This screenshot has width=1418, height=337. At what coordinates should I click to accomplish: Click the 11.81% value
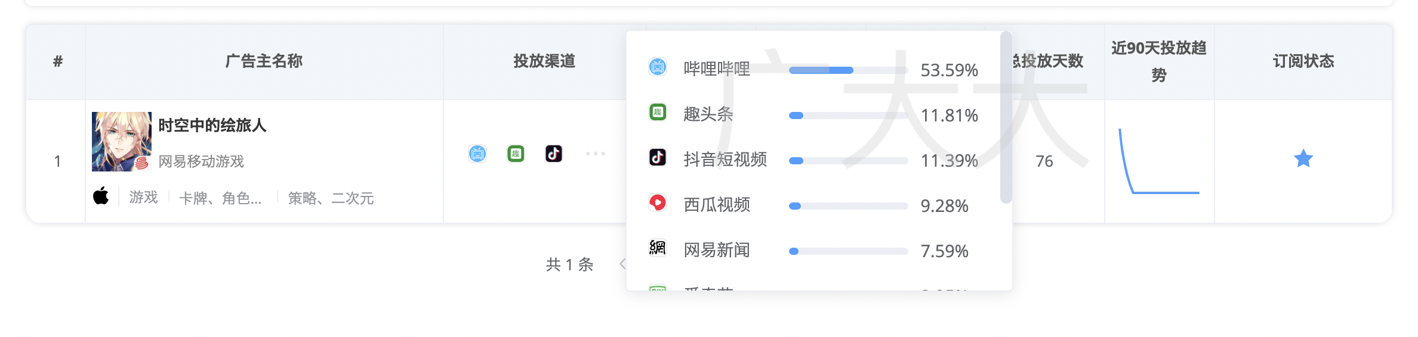click(x=949, y=116)
